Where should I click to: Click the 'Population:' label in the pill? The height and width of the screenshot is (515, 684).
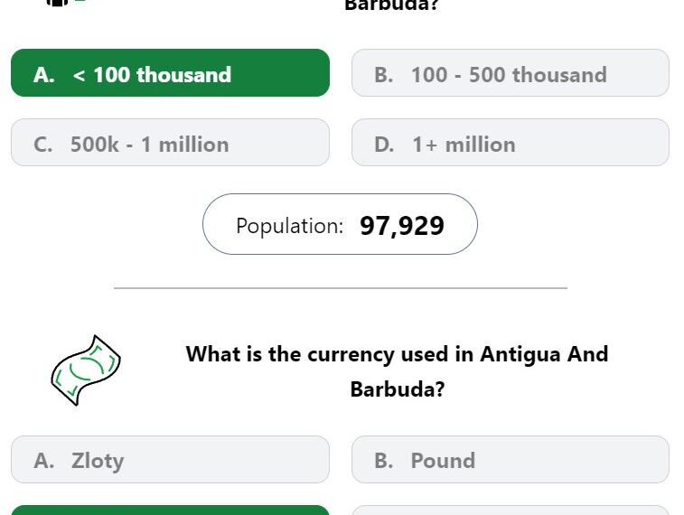click(290, 226)
